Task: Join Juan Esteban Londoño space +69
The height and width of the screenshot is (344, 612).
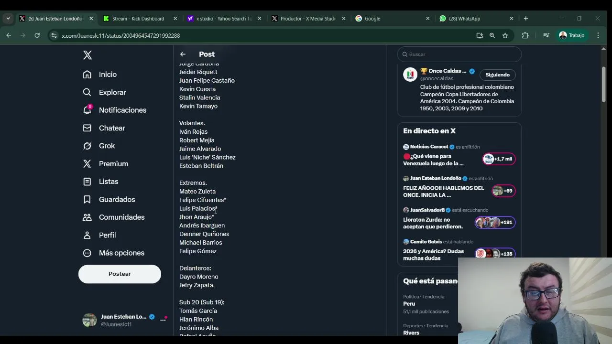Action: coord(503,191)
